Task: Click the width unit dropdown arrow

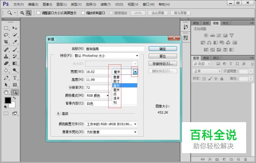Action: [135, 71]
